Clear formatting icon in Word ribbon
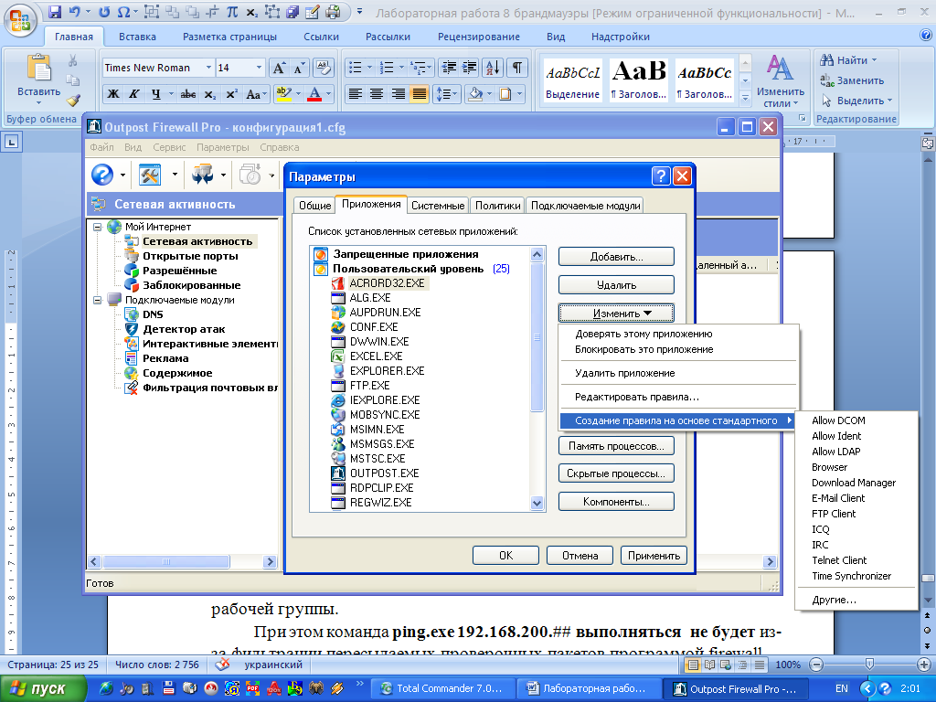The width and height of the screenshot is (936, 702). [x=323, y=68]
